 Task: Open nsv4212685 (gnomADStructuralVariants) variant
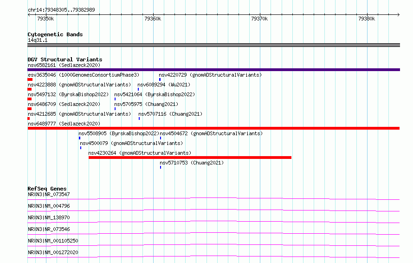click(79, 114)
